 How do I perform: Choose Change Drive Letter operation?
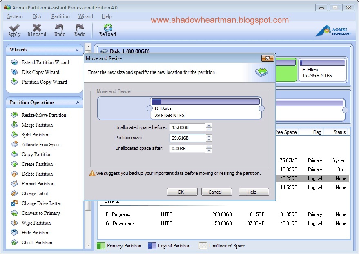click(x=41, y=203)
